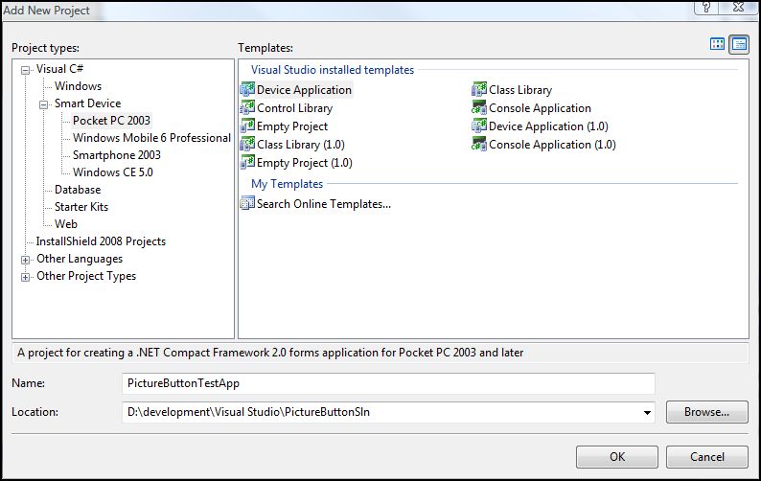Viewport: 761px width, 481px height.
Task: Collapse the Visual C# tree node
Action: click(25, 70)
